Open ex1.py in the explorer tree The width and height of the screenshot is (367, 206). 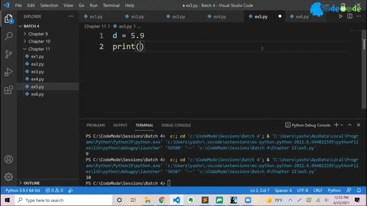(x=37, y=57)
